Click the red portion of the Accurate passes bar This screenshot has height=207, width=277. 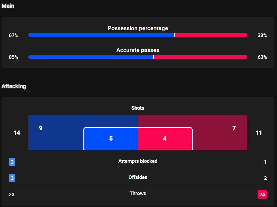(x=200, y=57)
